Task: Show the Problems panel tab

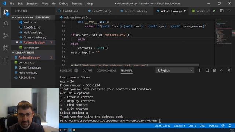Action: coord(69,70)
